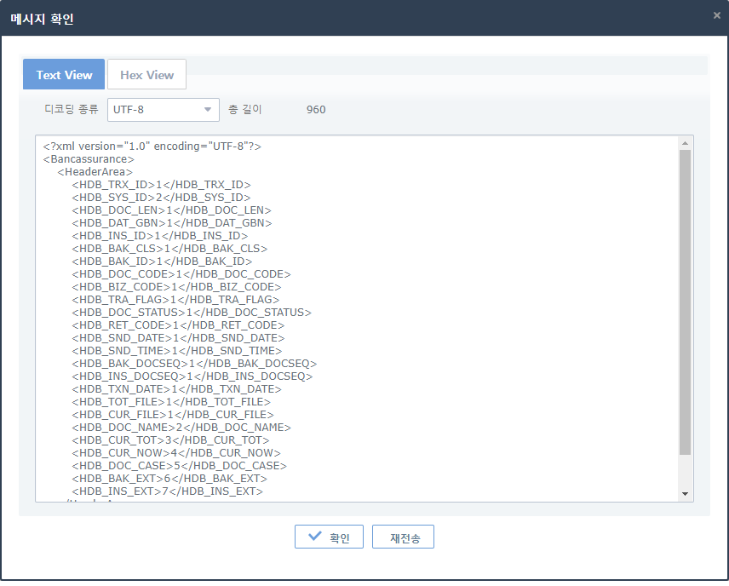
Task: Click the 재전송 resend button
Action: (x=403, y=537)
